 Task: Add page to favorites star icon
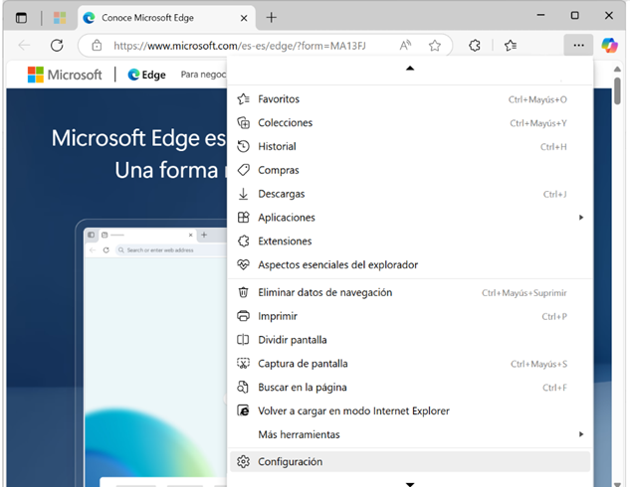tap(435, 46)
